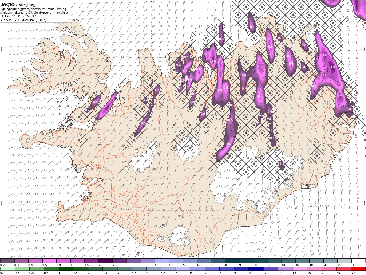Select the dark teal swatch labeled 8 in teal scale
Screen dimensions: 366x275
[232, 261]
